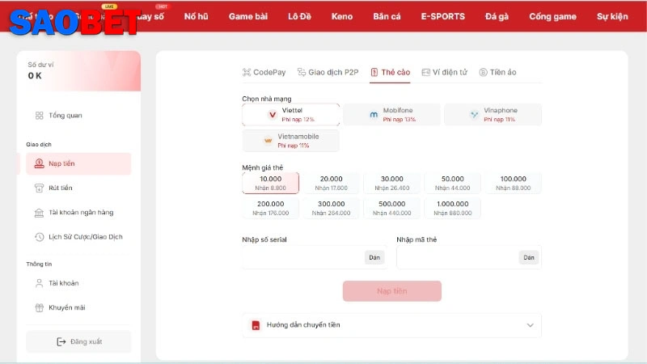Open the Nổ hũ menu
Image resolution: width=647 pixels, height=364 pixels.
pos(196,16)
